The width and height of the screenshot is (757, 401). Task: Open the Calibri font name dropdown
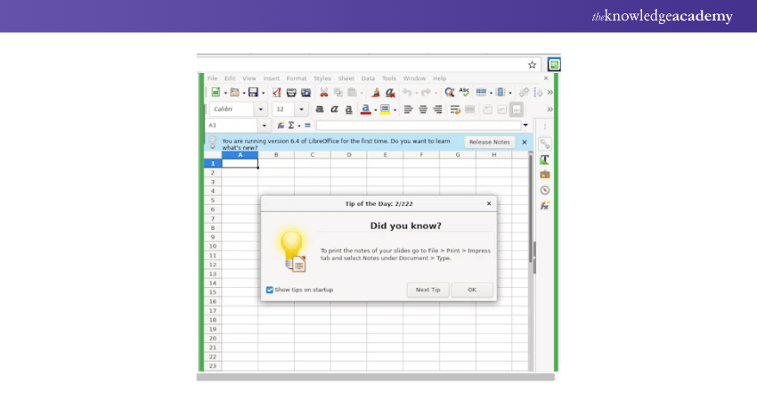tap(261, 110)
